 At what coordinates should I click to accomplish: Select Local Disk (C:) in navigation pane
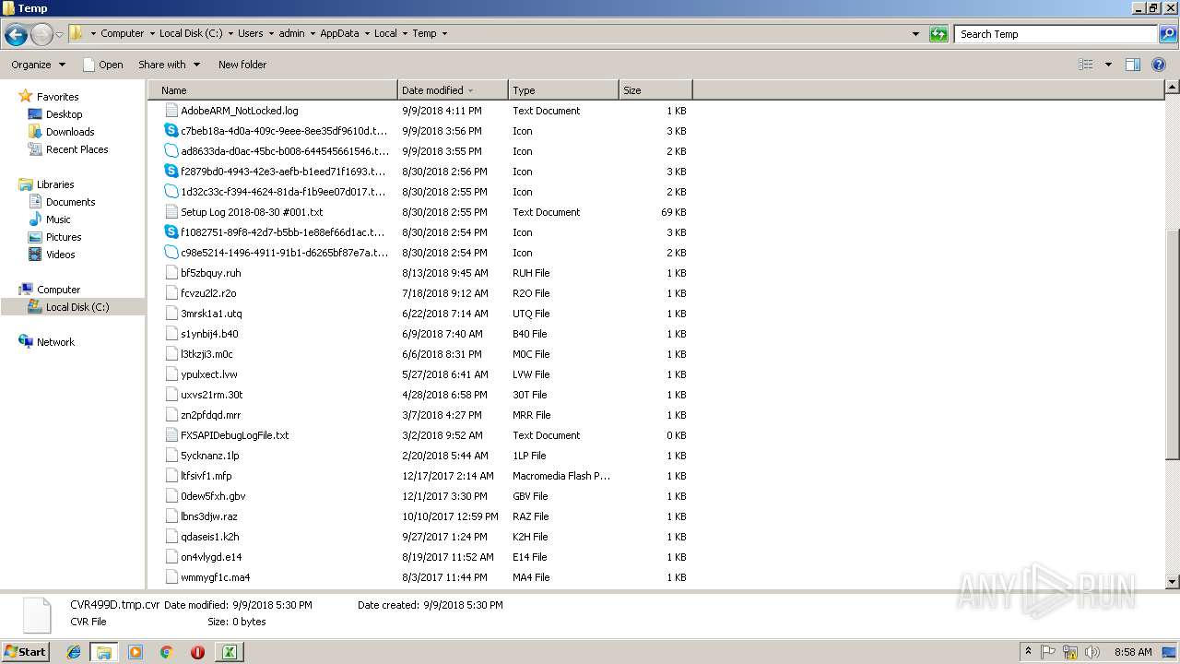coord(77,307)
